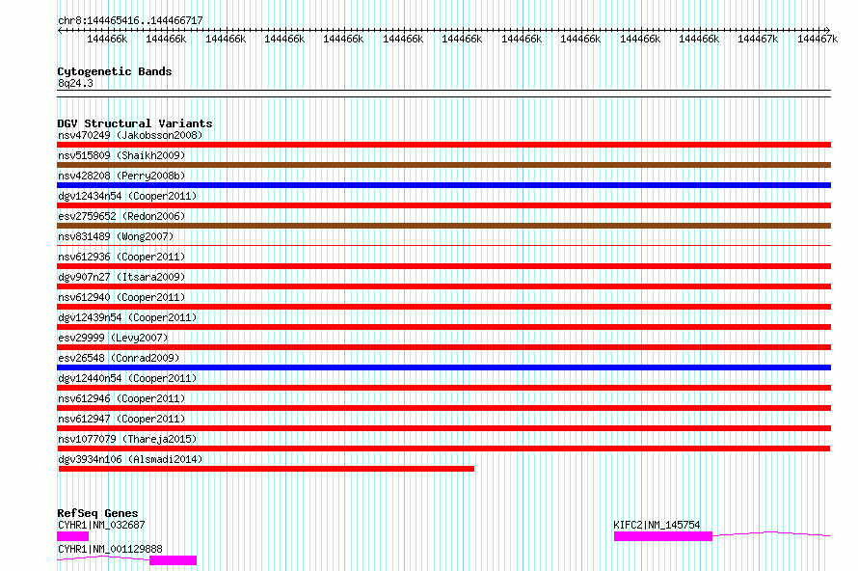Click the nsv515809 (Shaikh2009) label
Image resolution: width=858 pixels, height=571 pixels.
tap(121, 155)
